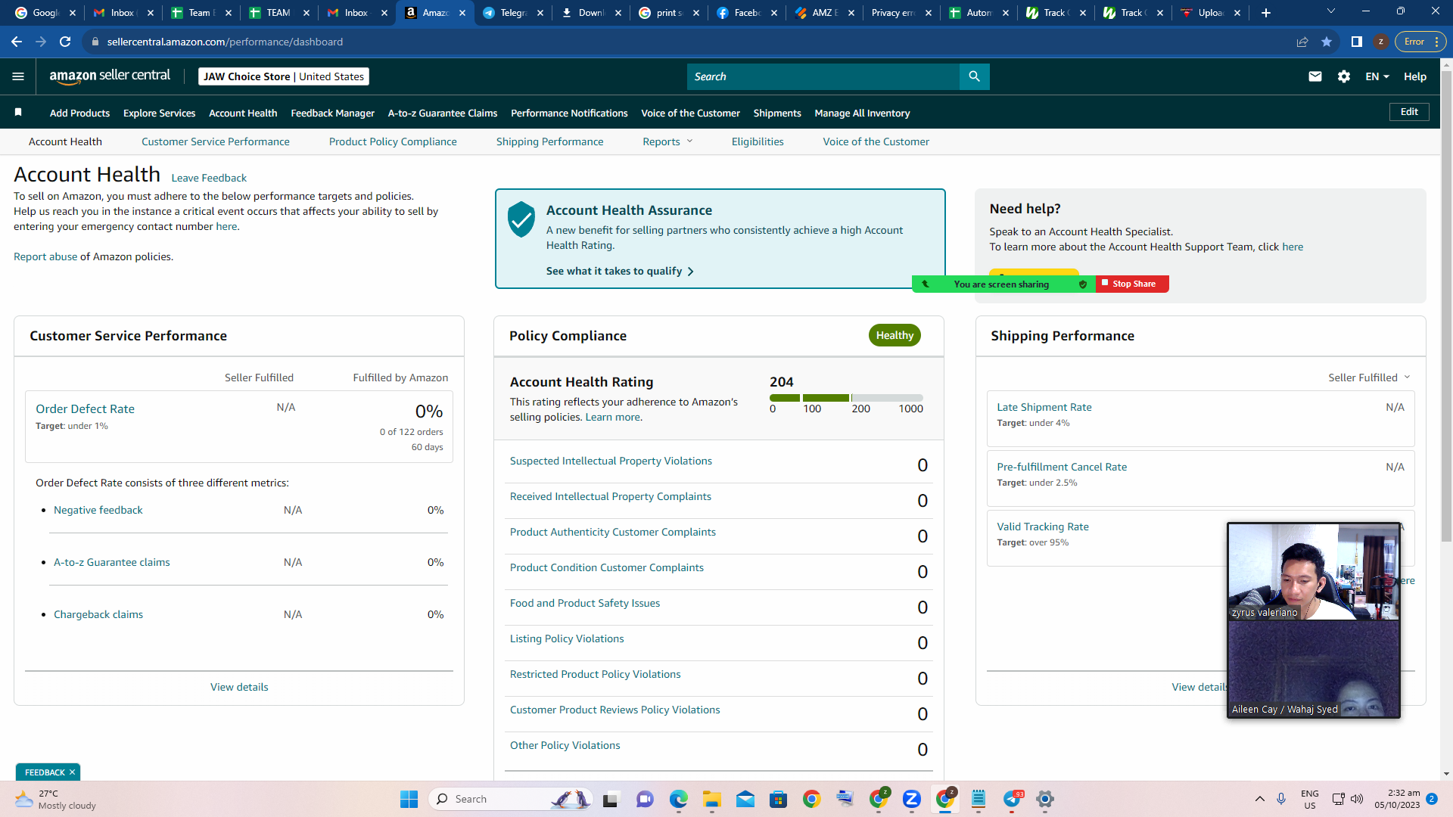Open the Help link in header

1415,76
